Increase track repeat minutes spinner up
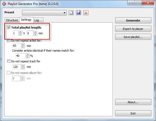Image resolution: width=156 pixels, height=121 pixels. (x=23, y=66)
